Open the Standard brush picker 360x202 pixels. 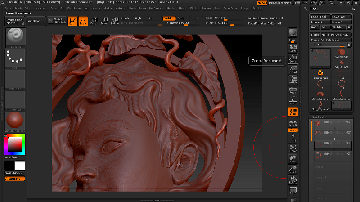point(15,38)
